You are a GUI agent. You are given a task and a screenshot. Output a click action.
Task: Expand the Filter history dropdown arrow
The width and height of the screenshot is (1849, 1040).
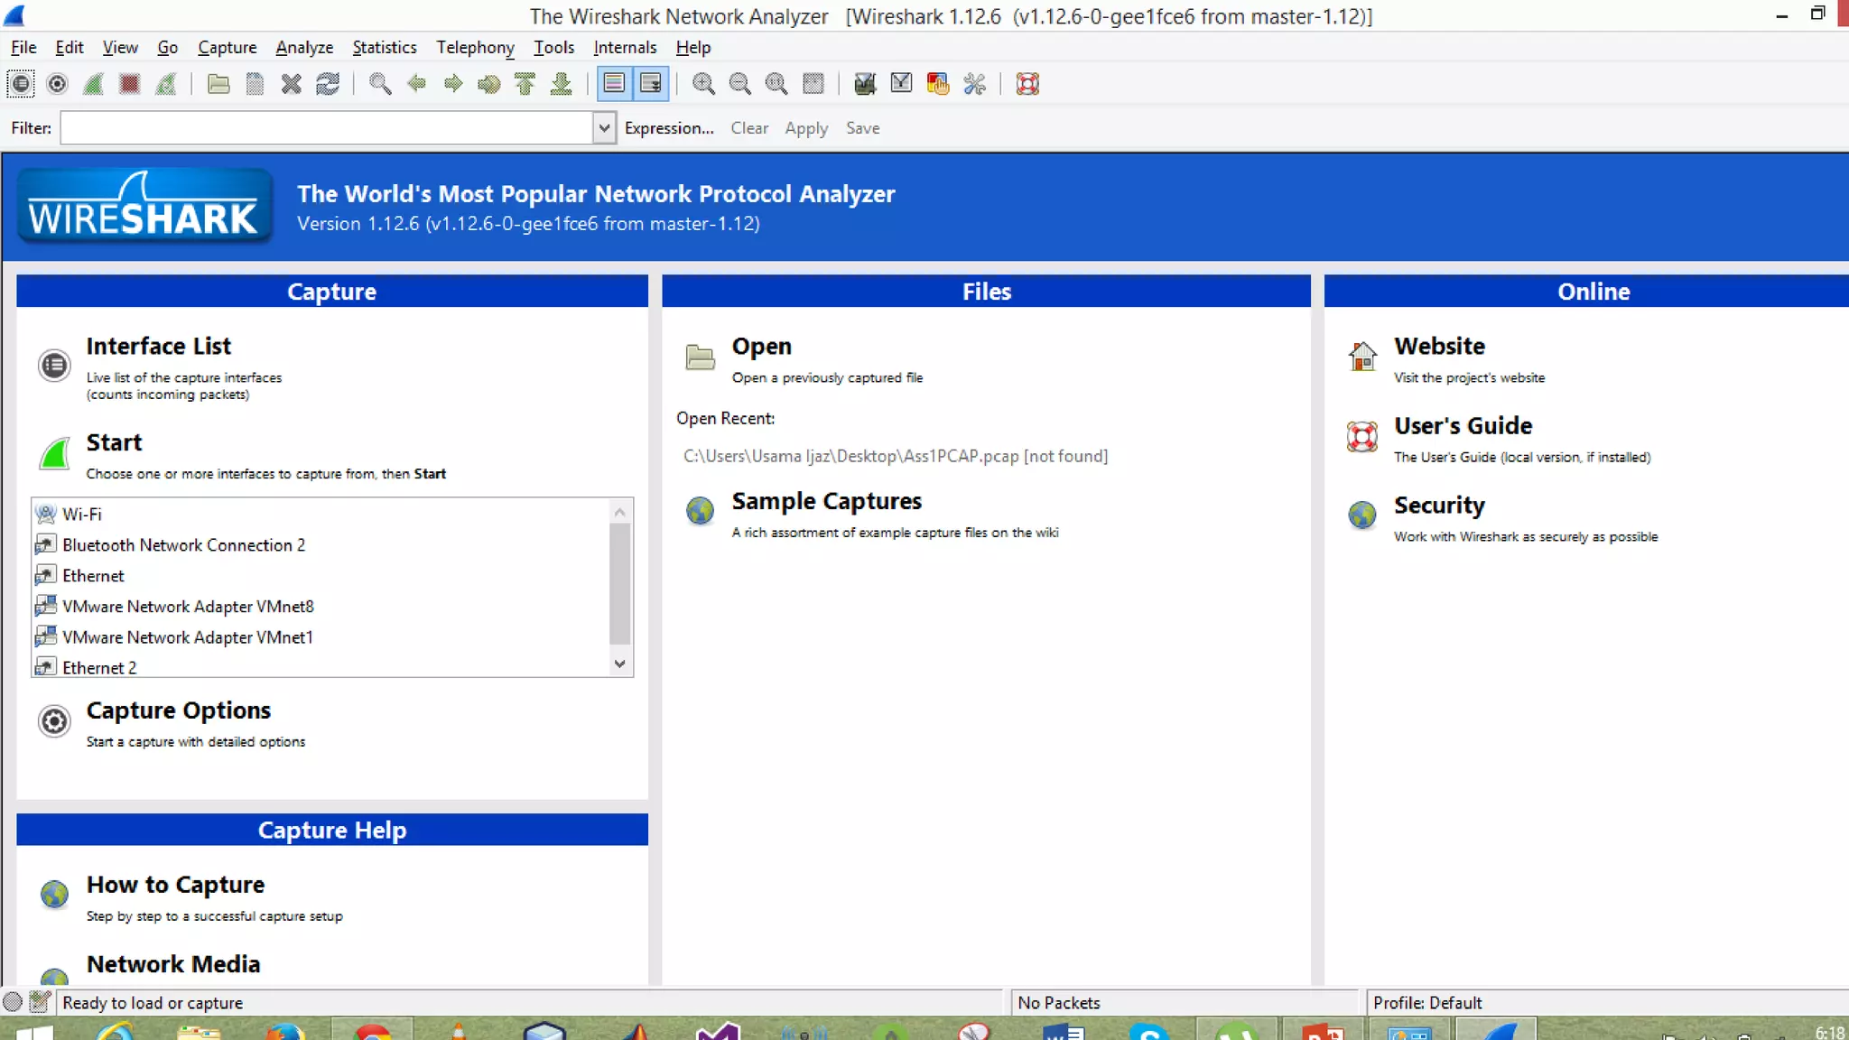pyautogui.click(x=604, y=128)
